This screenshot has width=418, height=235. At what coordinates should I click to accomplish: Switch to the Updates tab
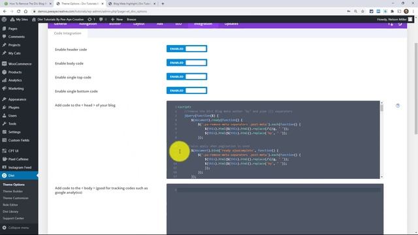point(231,24)
